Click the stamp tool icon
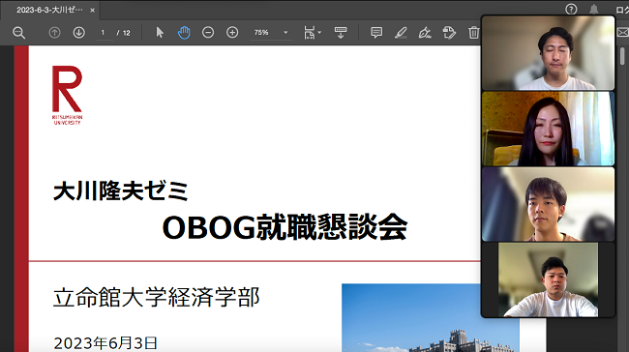The image size is (629, 352). pyautogui.click(x=449, y=33)
